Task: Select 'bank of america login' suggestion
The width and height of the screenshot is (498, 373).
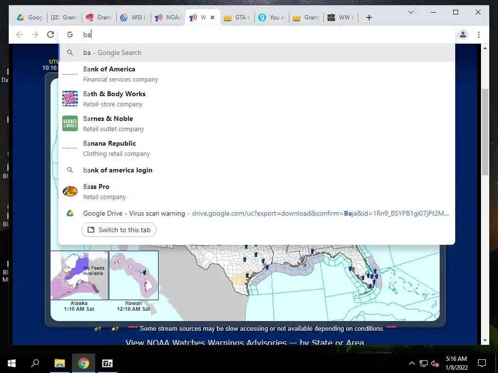Action: [x=257, y=170]
